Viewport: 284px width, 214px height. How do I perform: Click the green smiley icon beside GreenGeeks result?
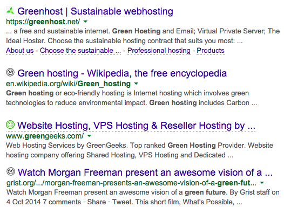pyautogui.click(x=10, y=125)
